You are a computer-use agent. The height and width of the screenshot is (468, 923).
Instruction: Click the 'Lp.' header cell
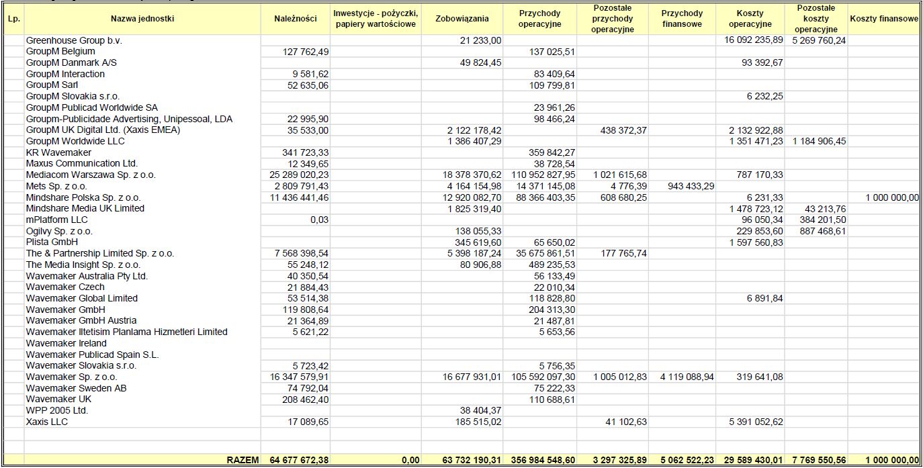pyautogui.click(x=13, y=19)
